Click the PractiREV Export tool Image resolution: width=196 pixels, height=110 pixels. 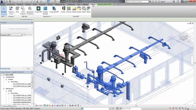click(79, 10)
